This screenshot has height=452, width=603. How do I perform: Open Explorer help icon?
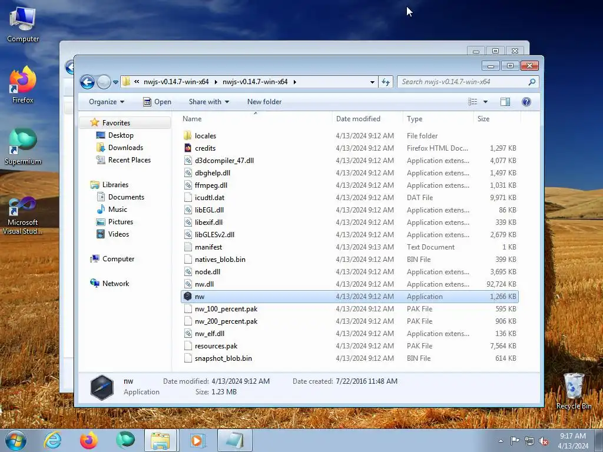(526, 102)
